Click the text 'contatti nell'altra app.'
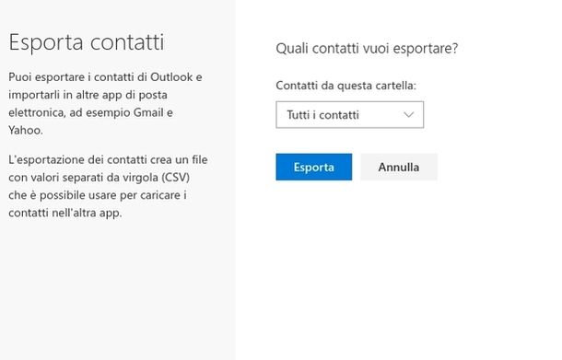The width and height of the screenshot is (562, 360). pyautogui.click(x=65, y=213)
